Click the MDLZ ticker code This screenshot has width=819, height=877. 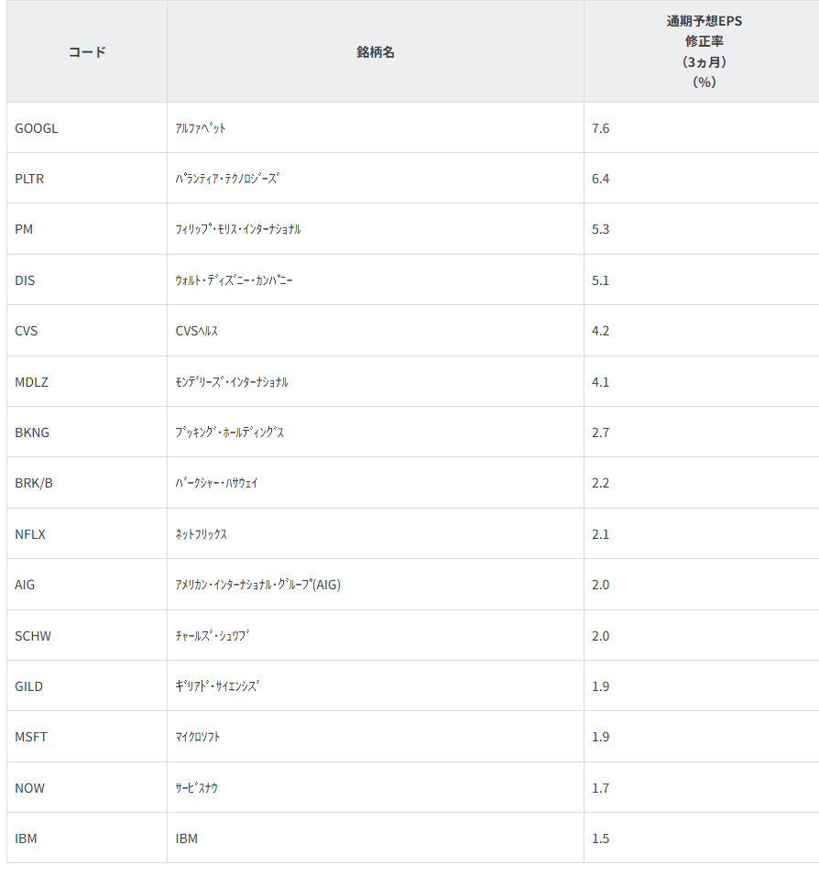coord(32,382)
